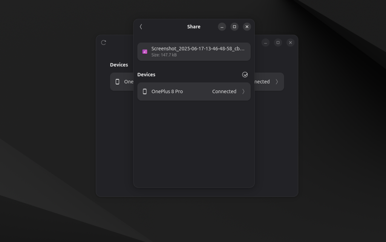Minimize the background devices window
Image resolution: width=386 pixels, height=242 pixels.
tap(265, 43)
